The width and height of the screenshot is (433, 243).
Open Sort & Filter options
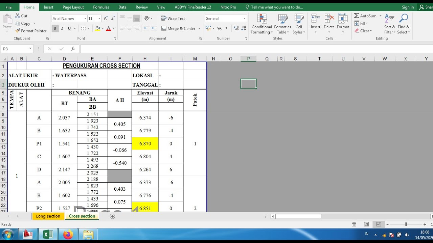390,24
